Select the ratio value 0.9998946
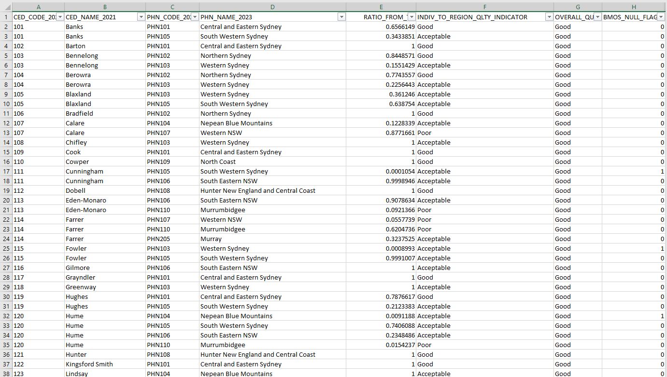The width and height of the screenshot is (667, 377). pyautogui.click(x=381, y=181)
